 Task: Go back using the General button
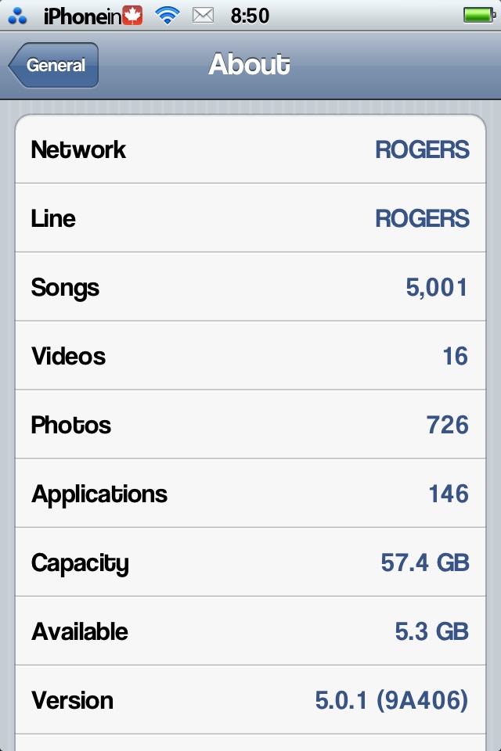pos(54,65)
